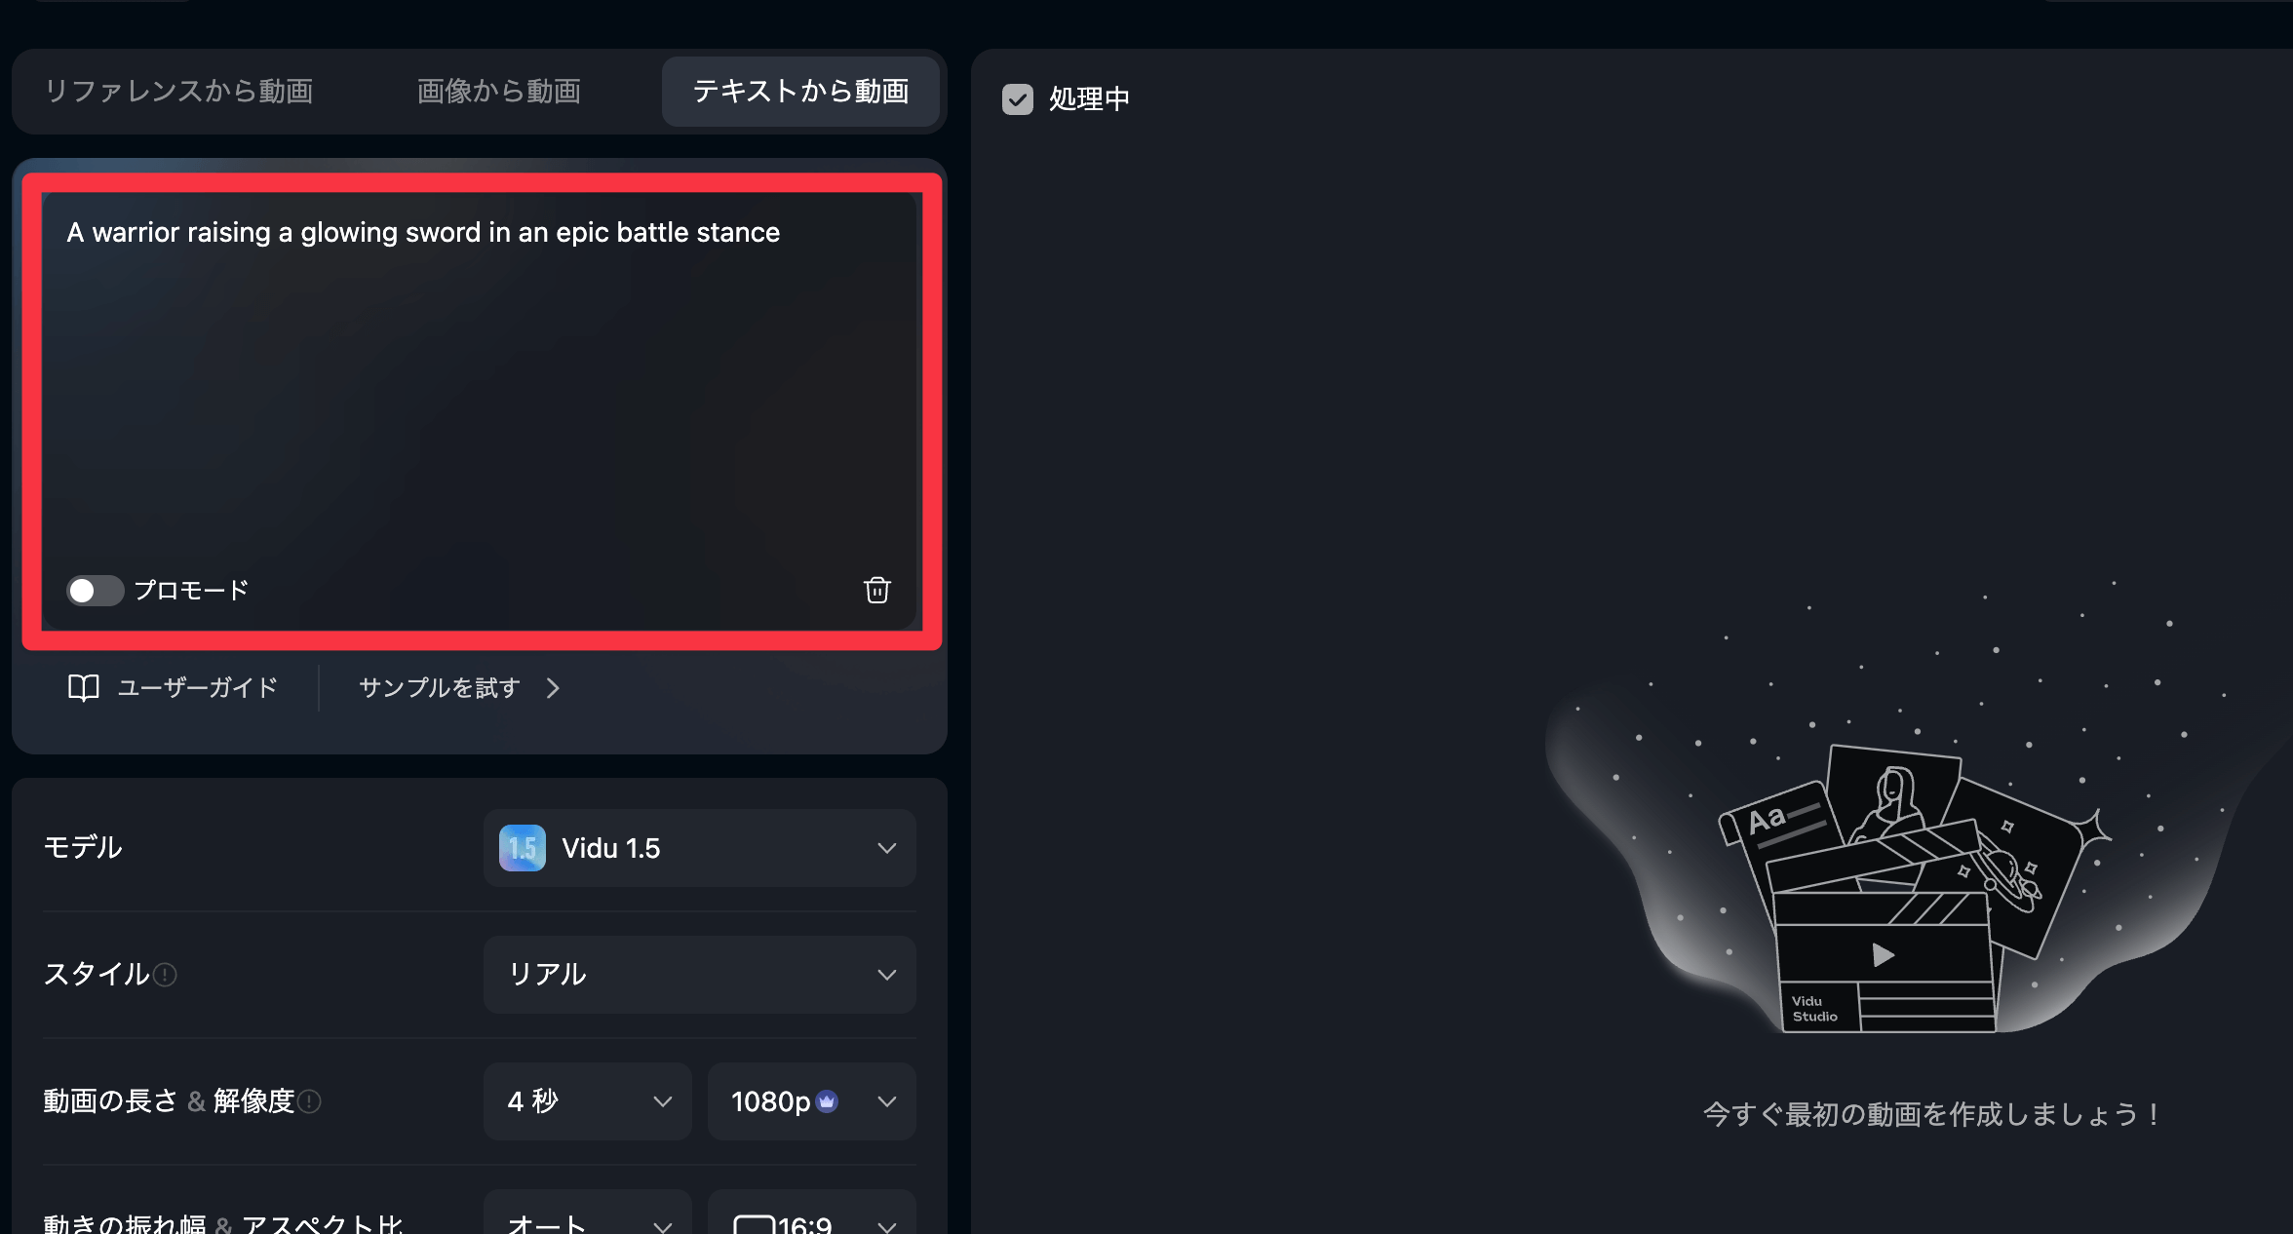The image size is (2293, 1234).
Task: Open the 1080p resolution dropdown
Action: point(812,1101)
